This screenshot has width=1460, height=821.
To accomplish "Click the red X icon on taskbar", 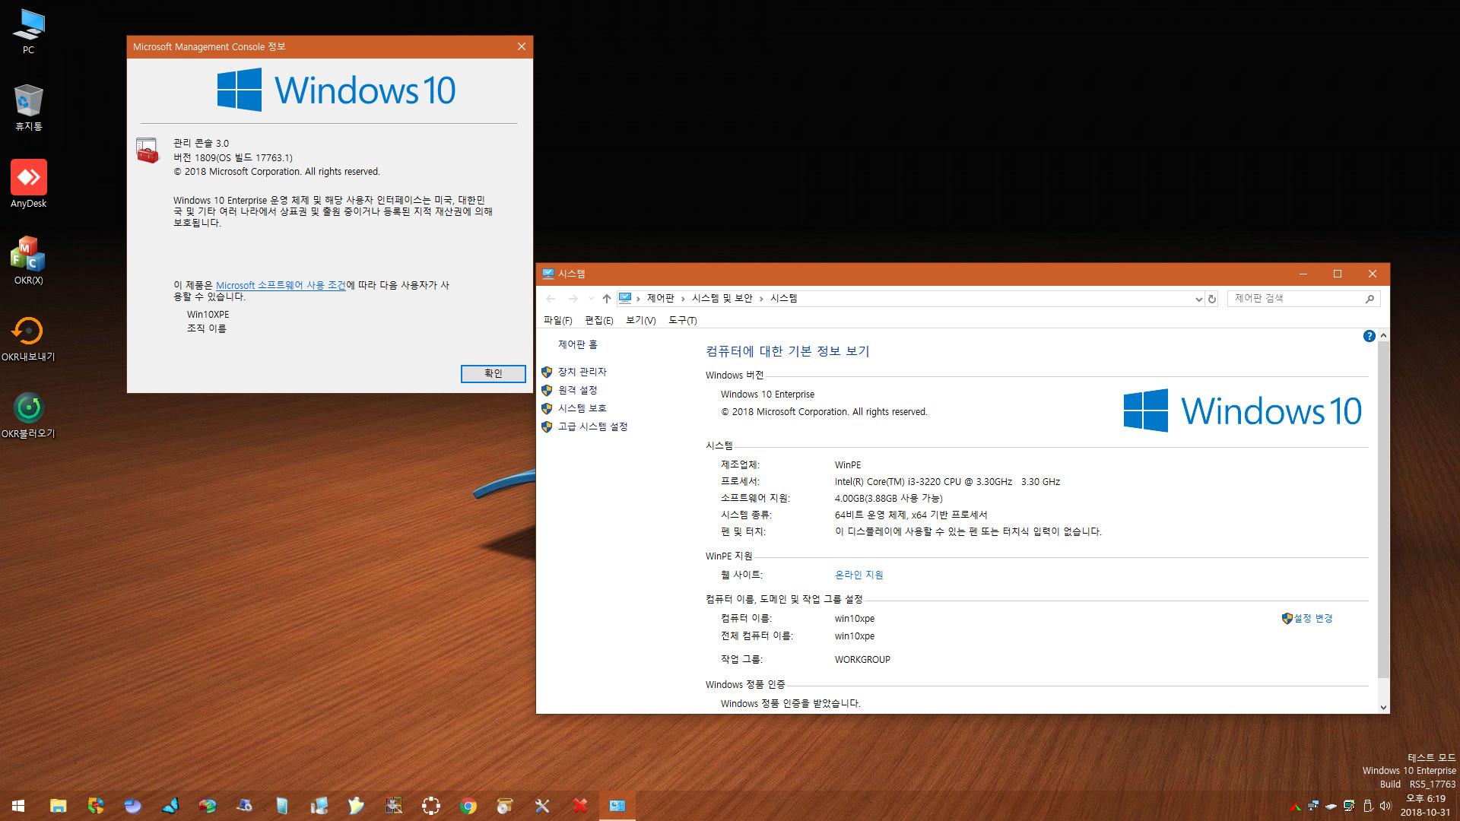I will click(579, 806).
